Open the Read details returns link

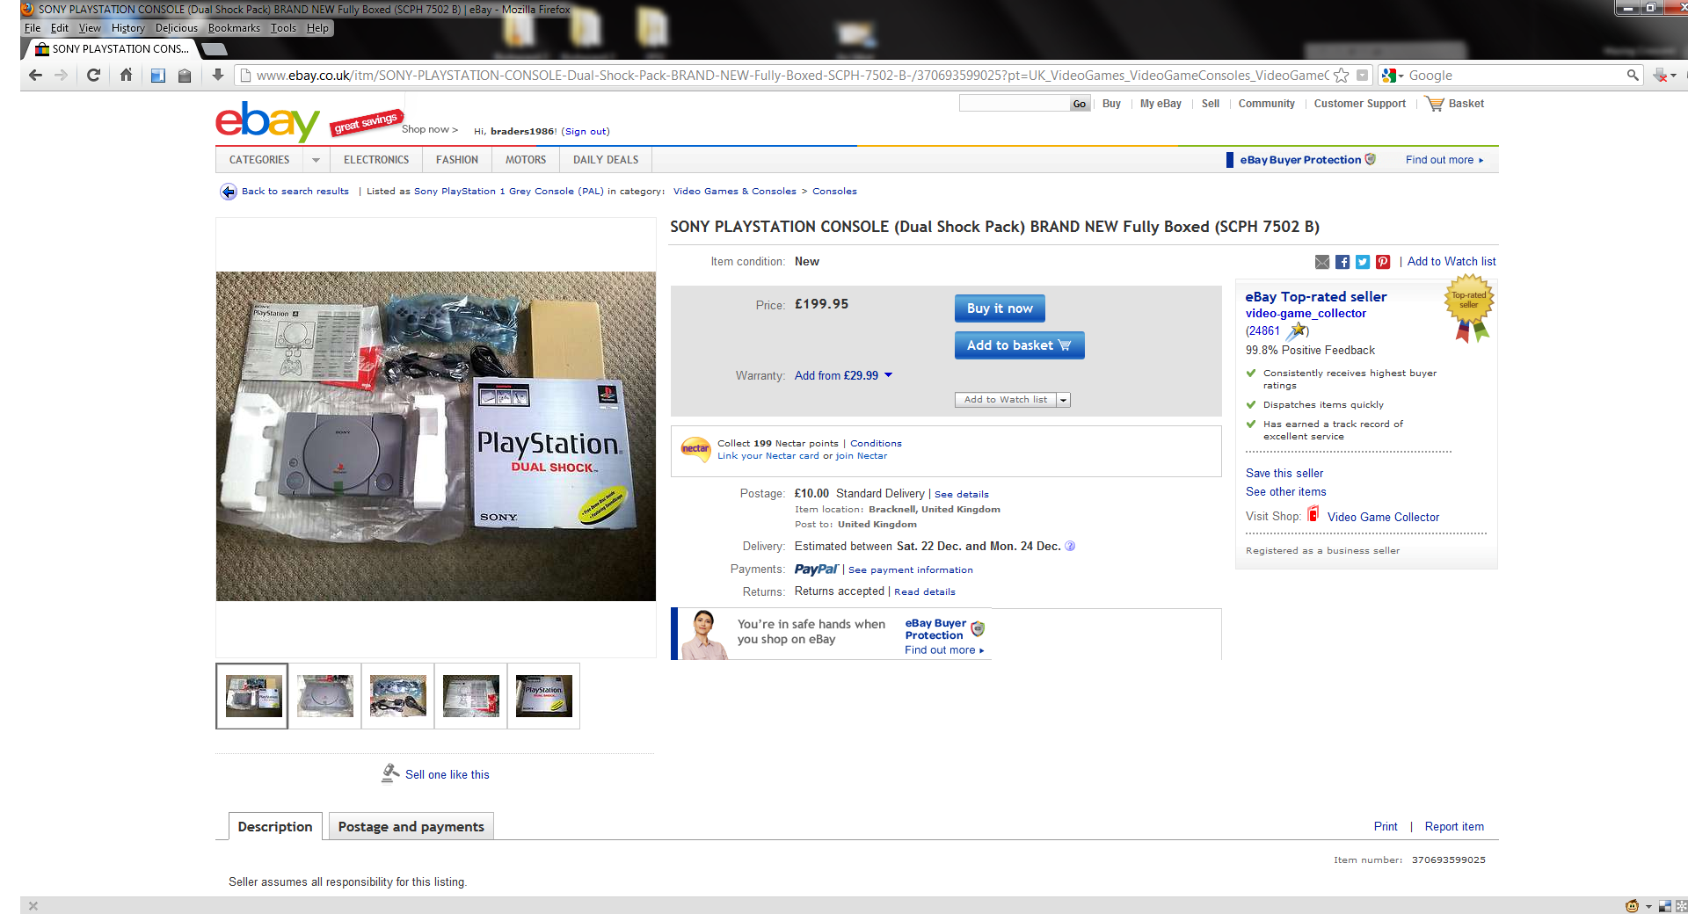pos(924,591)
